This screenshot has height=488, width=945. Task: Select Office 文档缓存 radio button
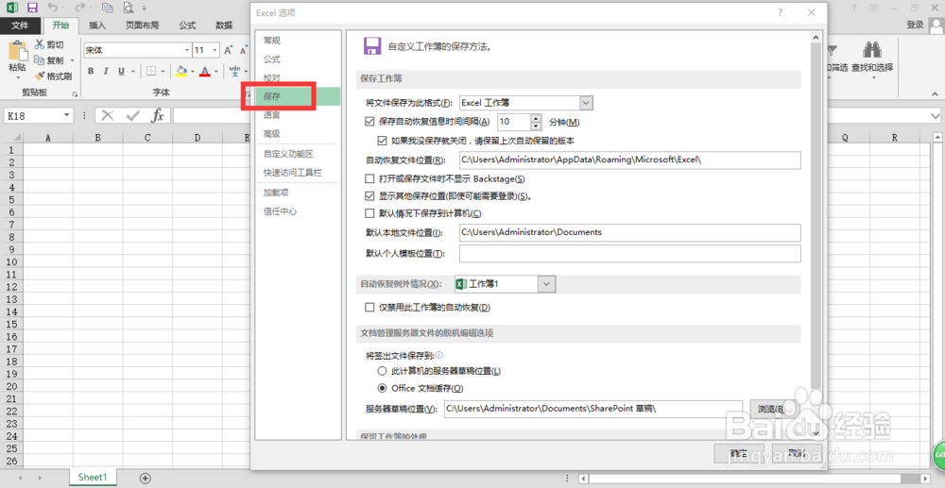click(382, 388)
